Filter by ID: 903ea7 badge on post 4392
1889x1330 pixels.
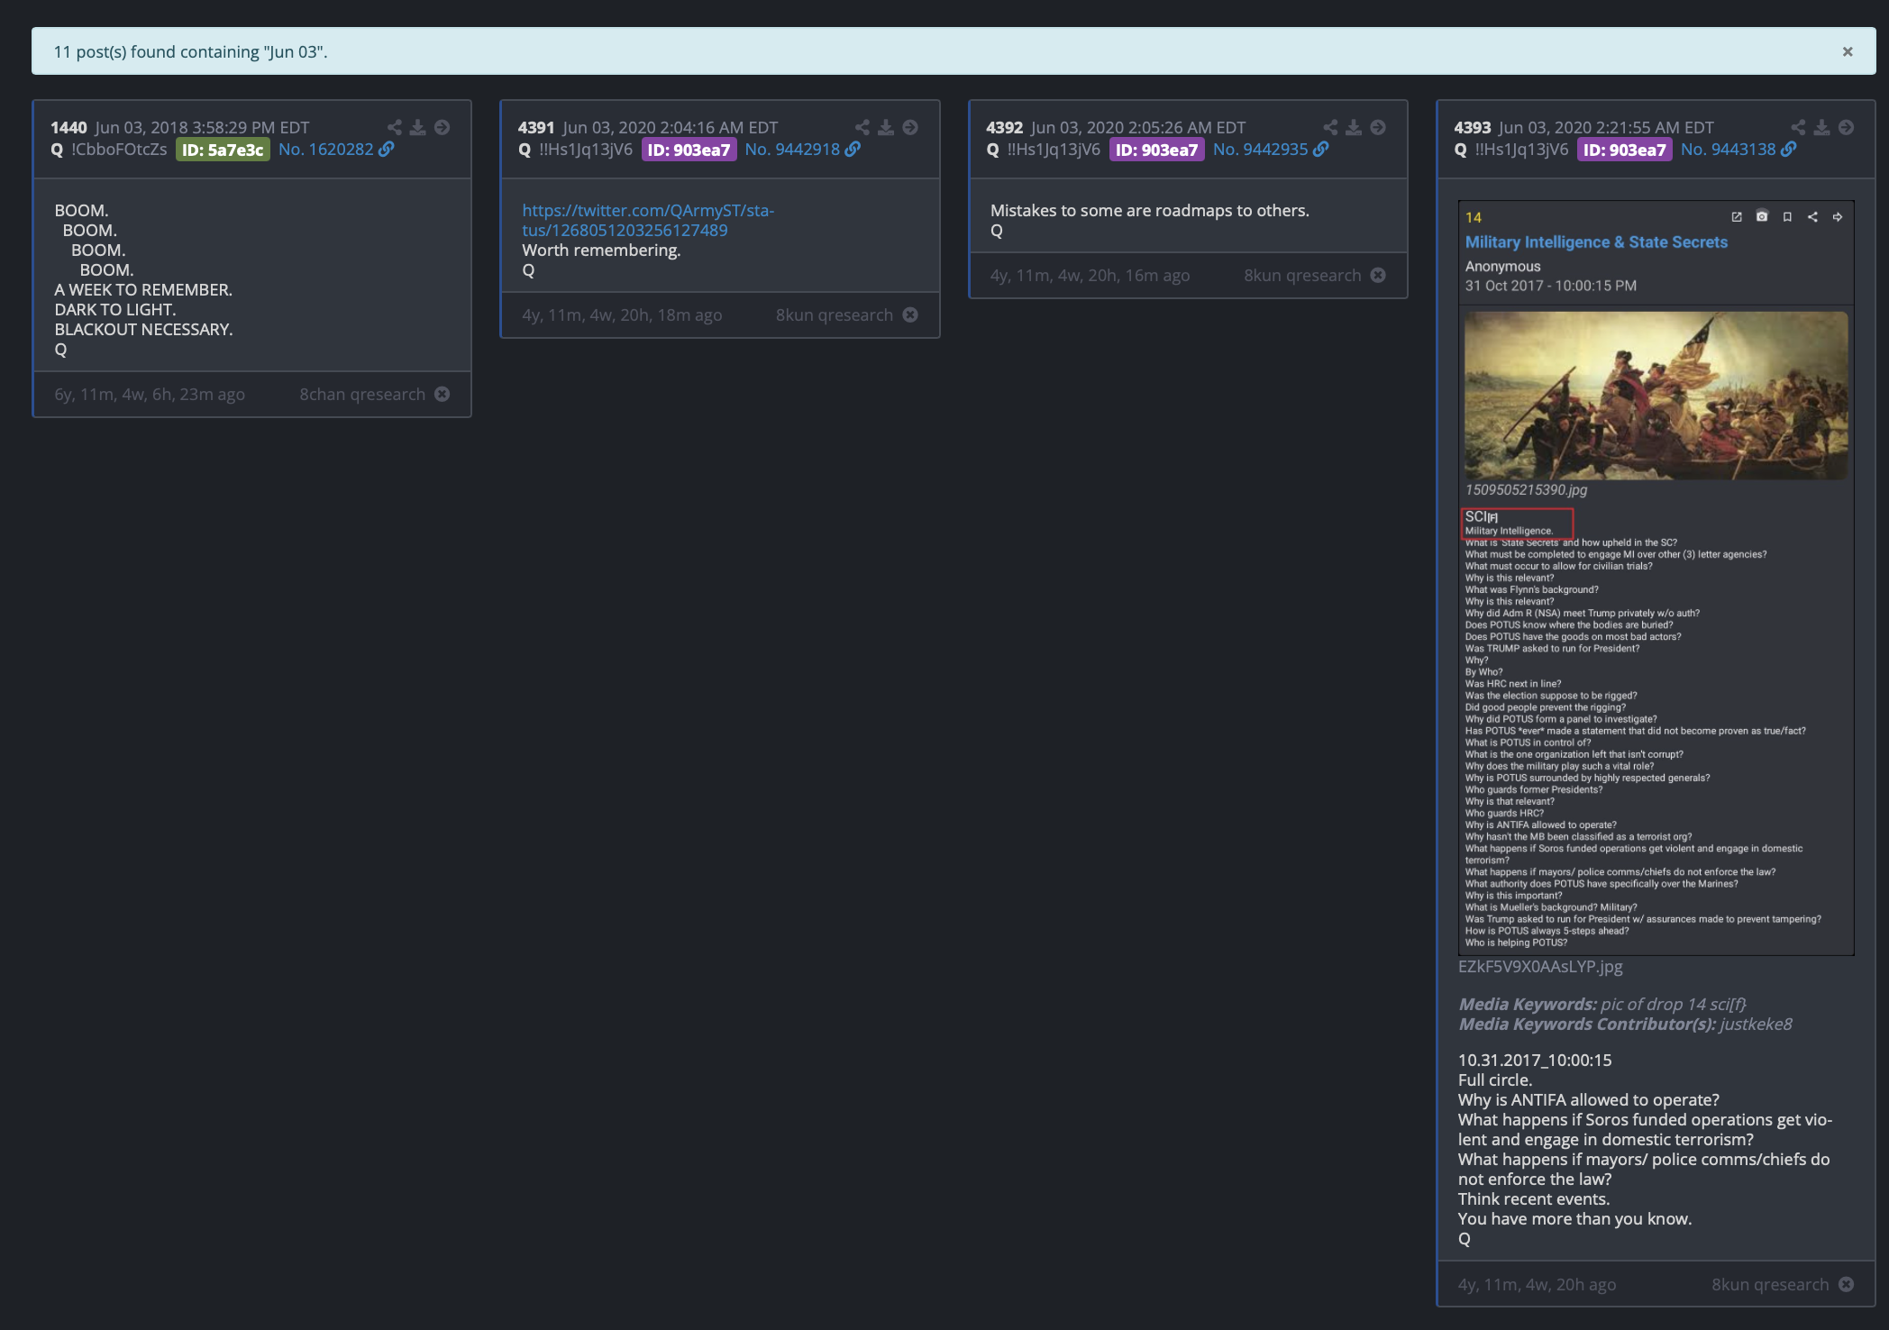(1156, 150)
